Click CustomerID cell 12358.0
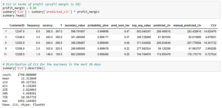The width and height of the screenshot is (222, 108). click(x=20, y=54)
